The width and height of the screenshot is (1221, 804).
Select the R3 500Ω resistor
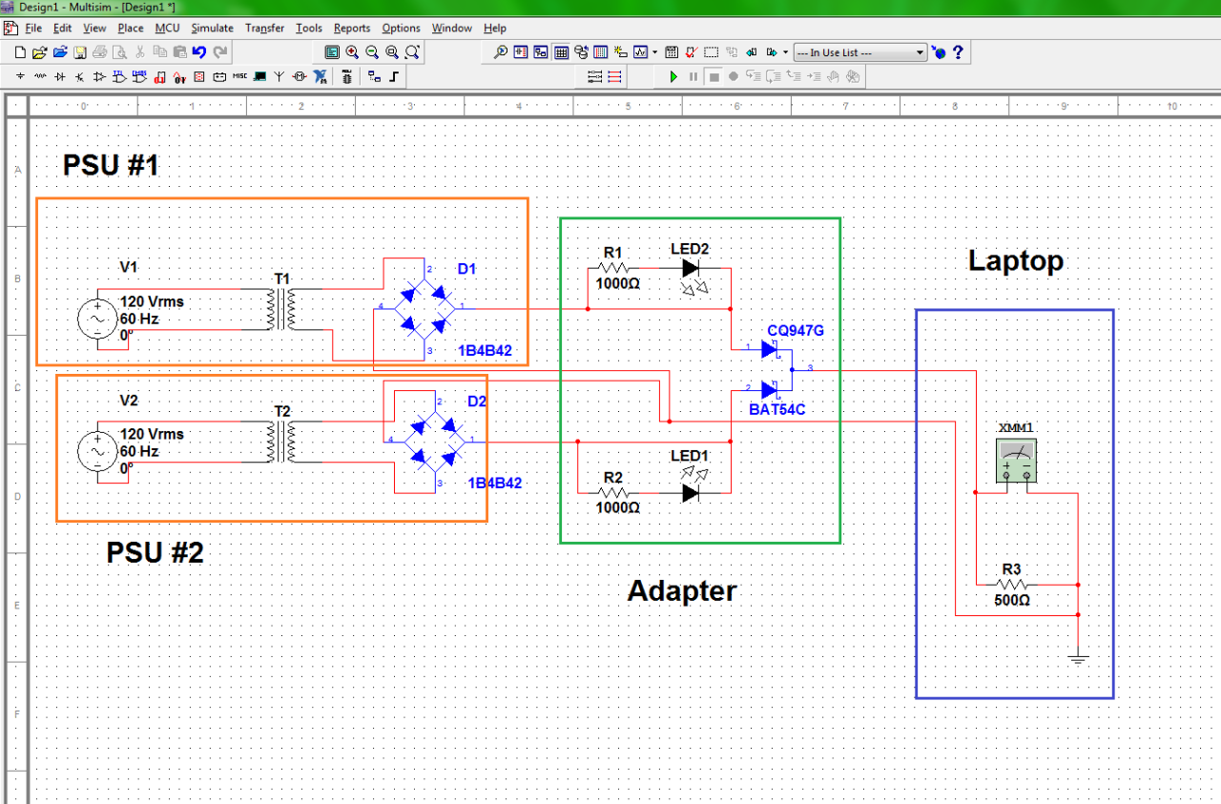coord(1014,585)
